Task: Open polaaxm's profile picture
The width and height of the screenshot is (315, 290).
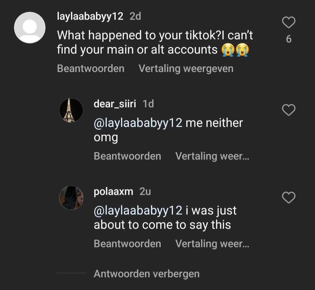Action: pyautogui.click(x=71, y=197)
